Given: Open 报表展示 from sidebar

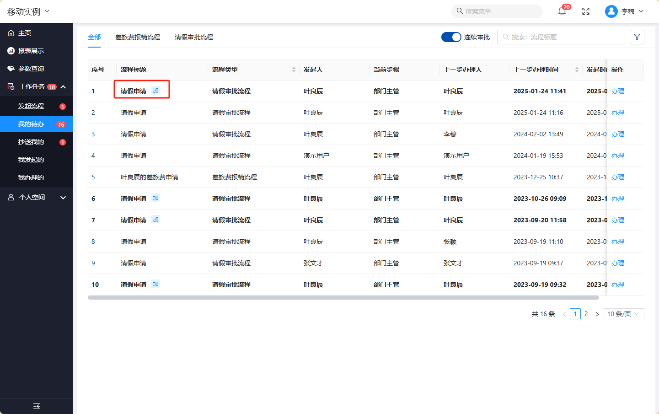Looking at the screenshot, I should (x=31, y=51).
